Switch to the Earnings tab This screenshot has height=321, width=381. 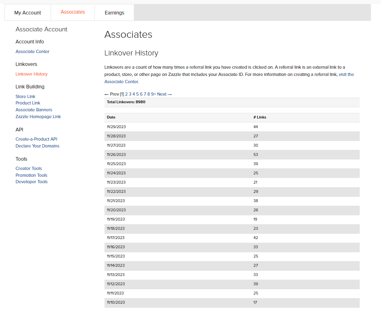tap(114, 12)
